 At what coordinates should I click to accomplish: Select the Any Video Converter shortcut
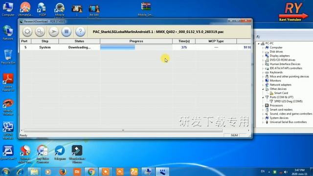pyautogui.click(x=43, y=154)
